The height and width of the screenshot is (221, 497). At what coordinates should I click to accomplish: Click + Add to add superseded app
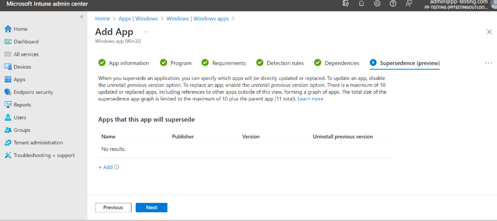coord(106,167)
